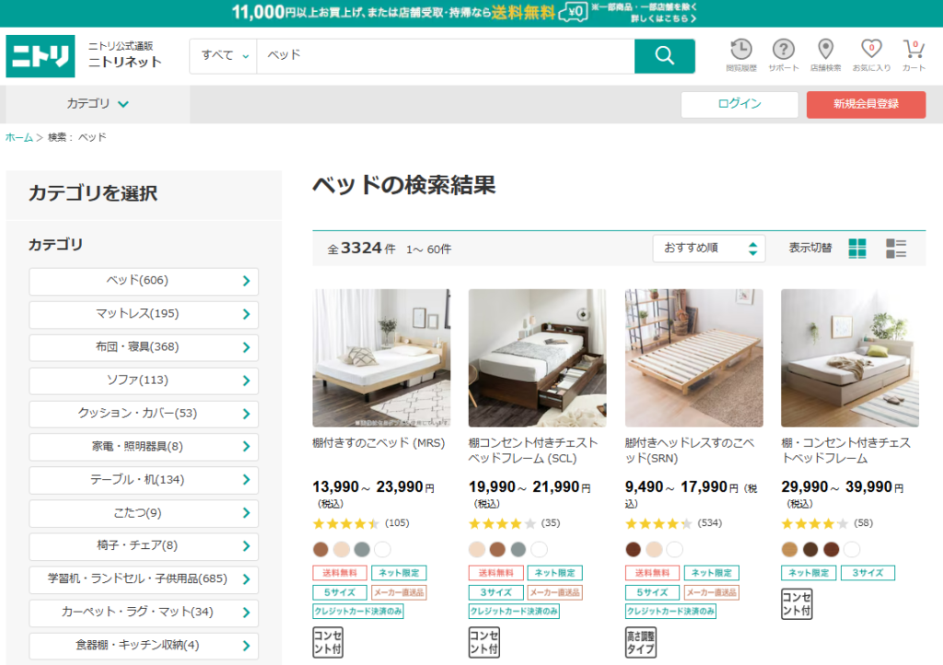Open 食器棚・キッチン収納(4) category

click(144, 645)
